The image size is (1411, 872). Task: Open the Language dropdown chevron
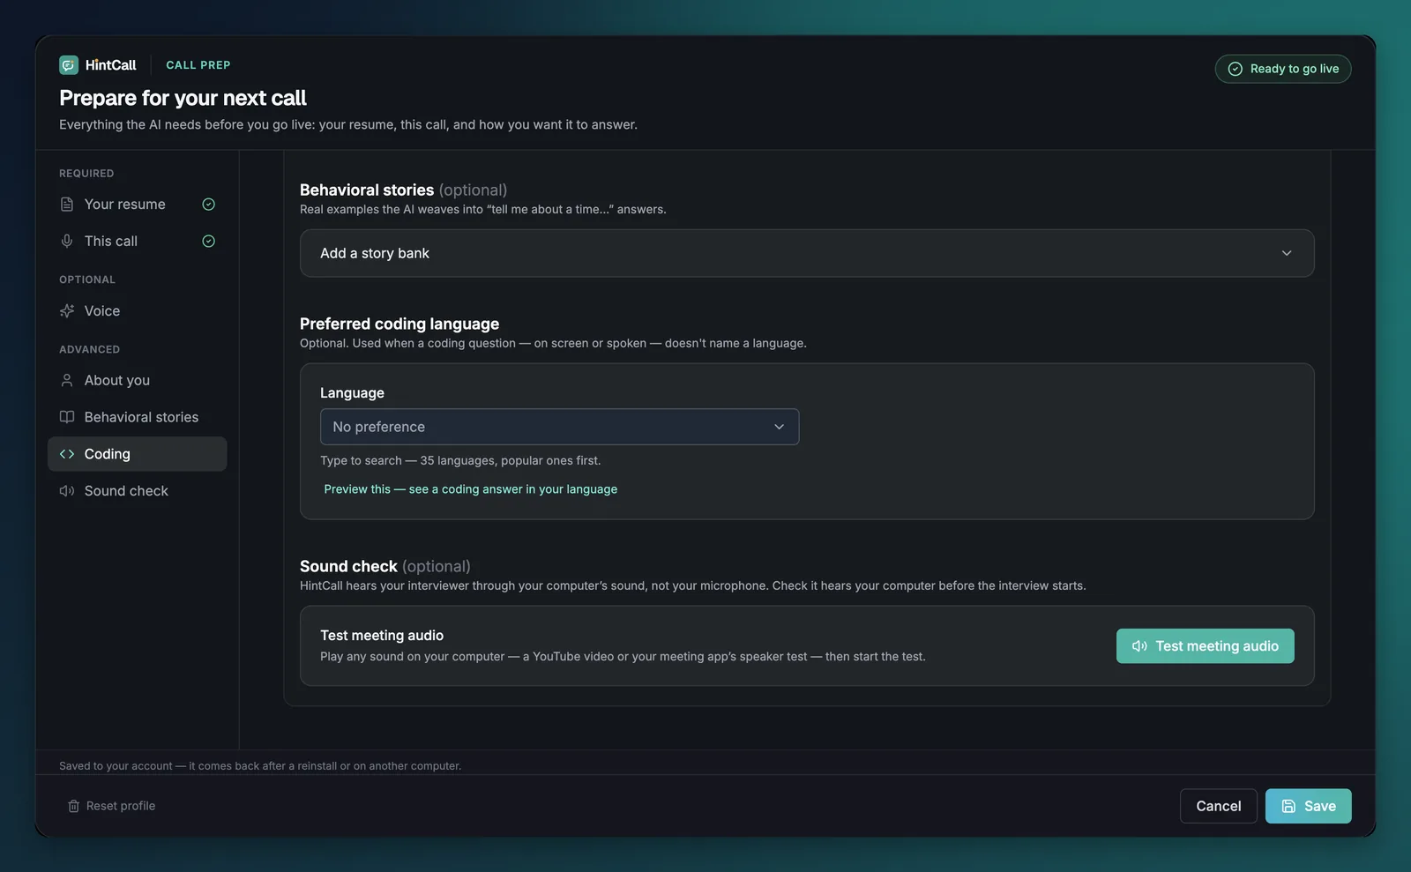click(x=780, y=427)
